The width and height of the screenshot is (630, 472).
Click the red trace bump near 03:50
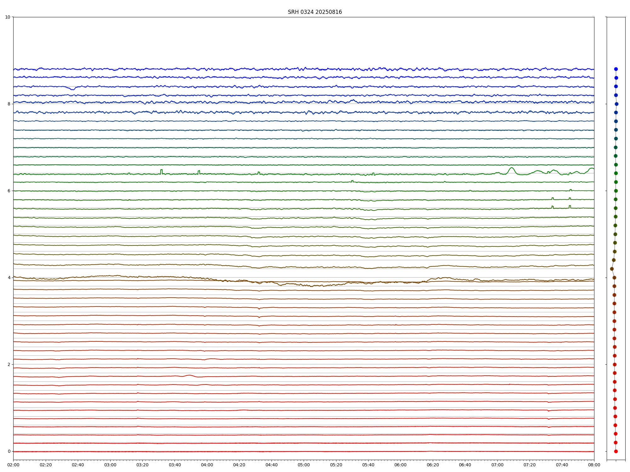pos(189,375)
